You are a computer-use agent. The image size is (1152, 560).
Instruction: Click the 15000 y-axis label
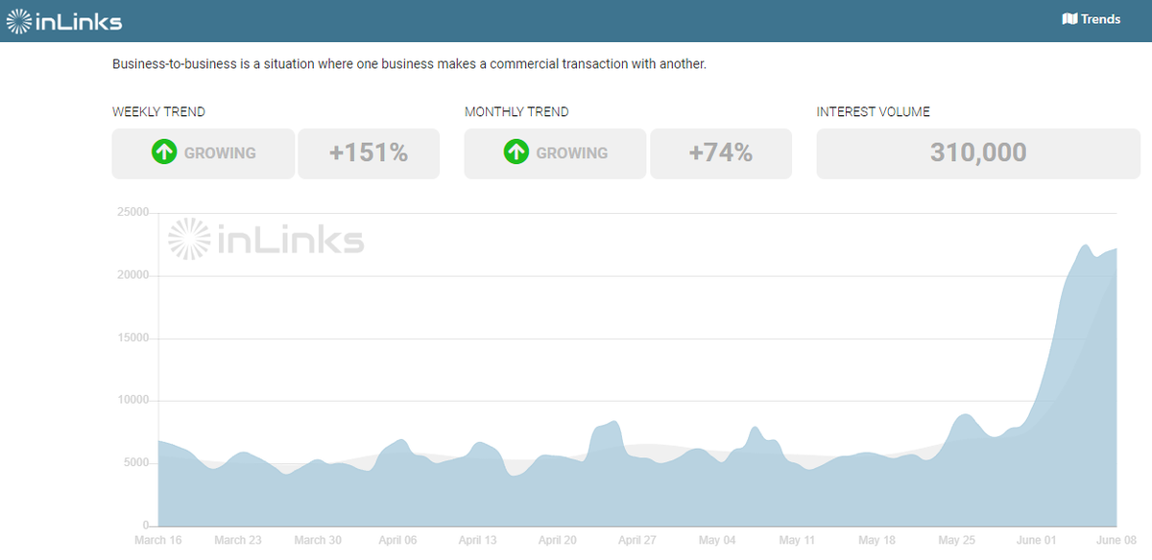[132, 338]
